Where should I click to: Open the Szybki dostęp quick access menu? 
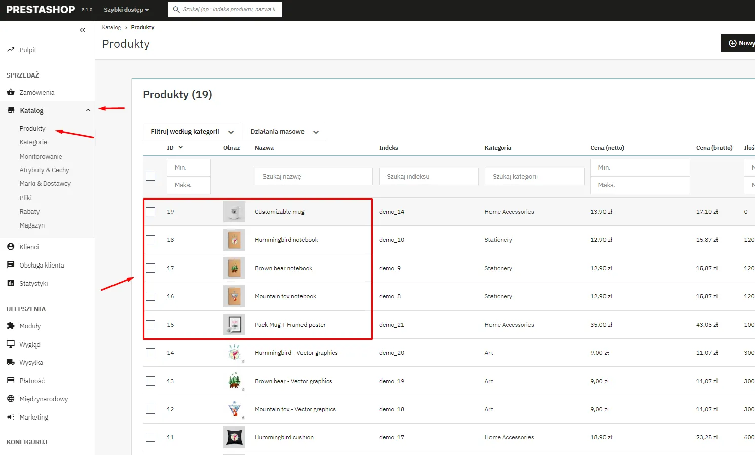click(x=126, y=10)
